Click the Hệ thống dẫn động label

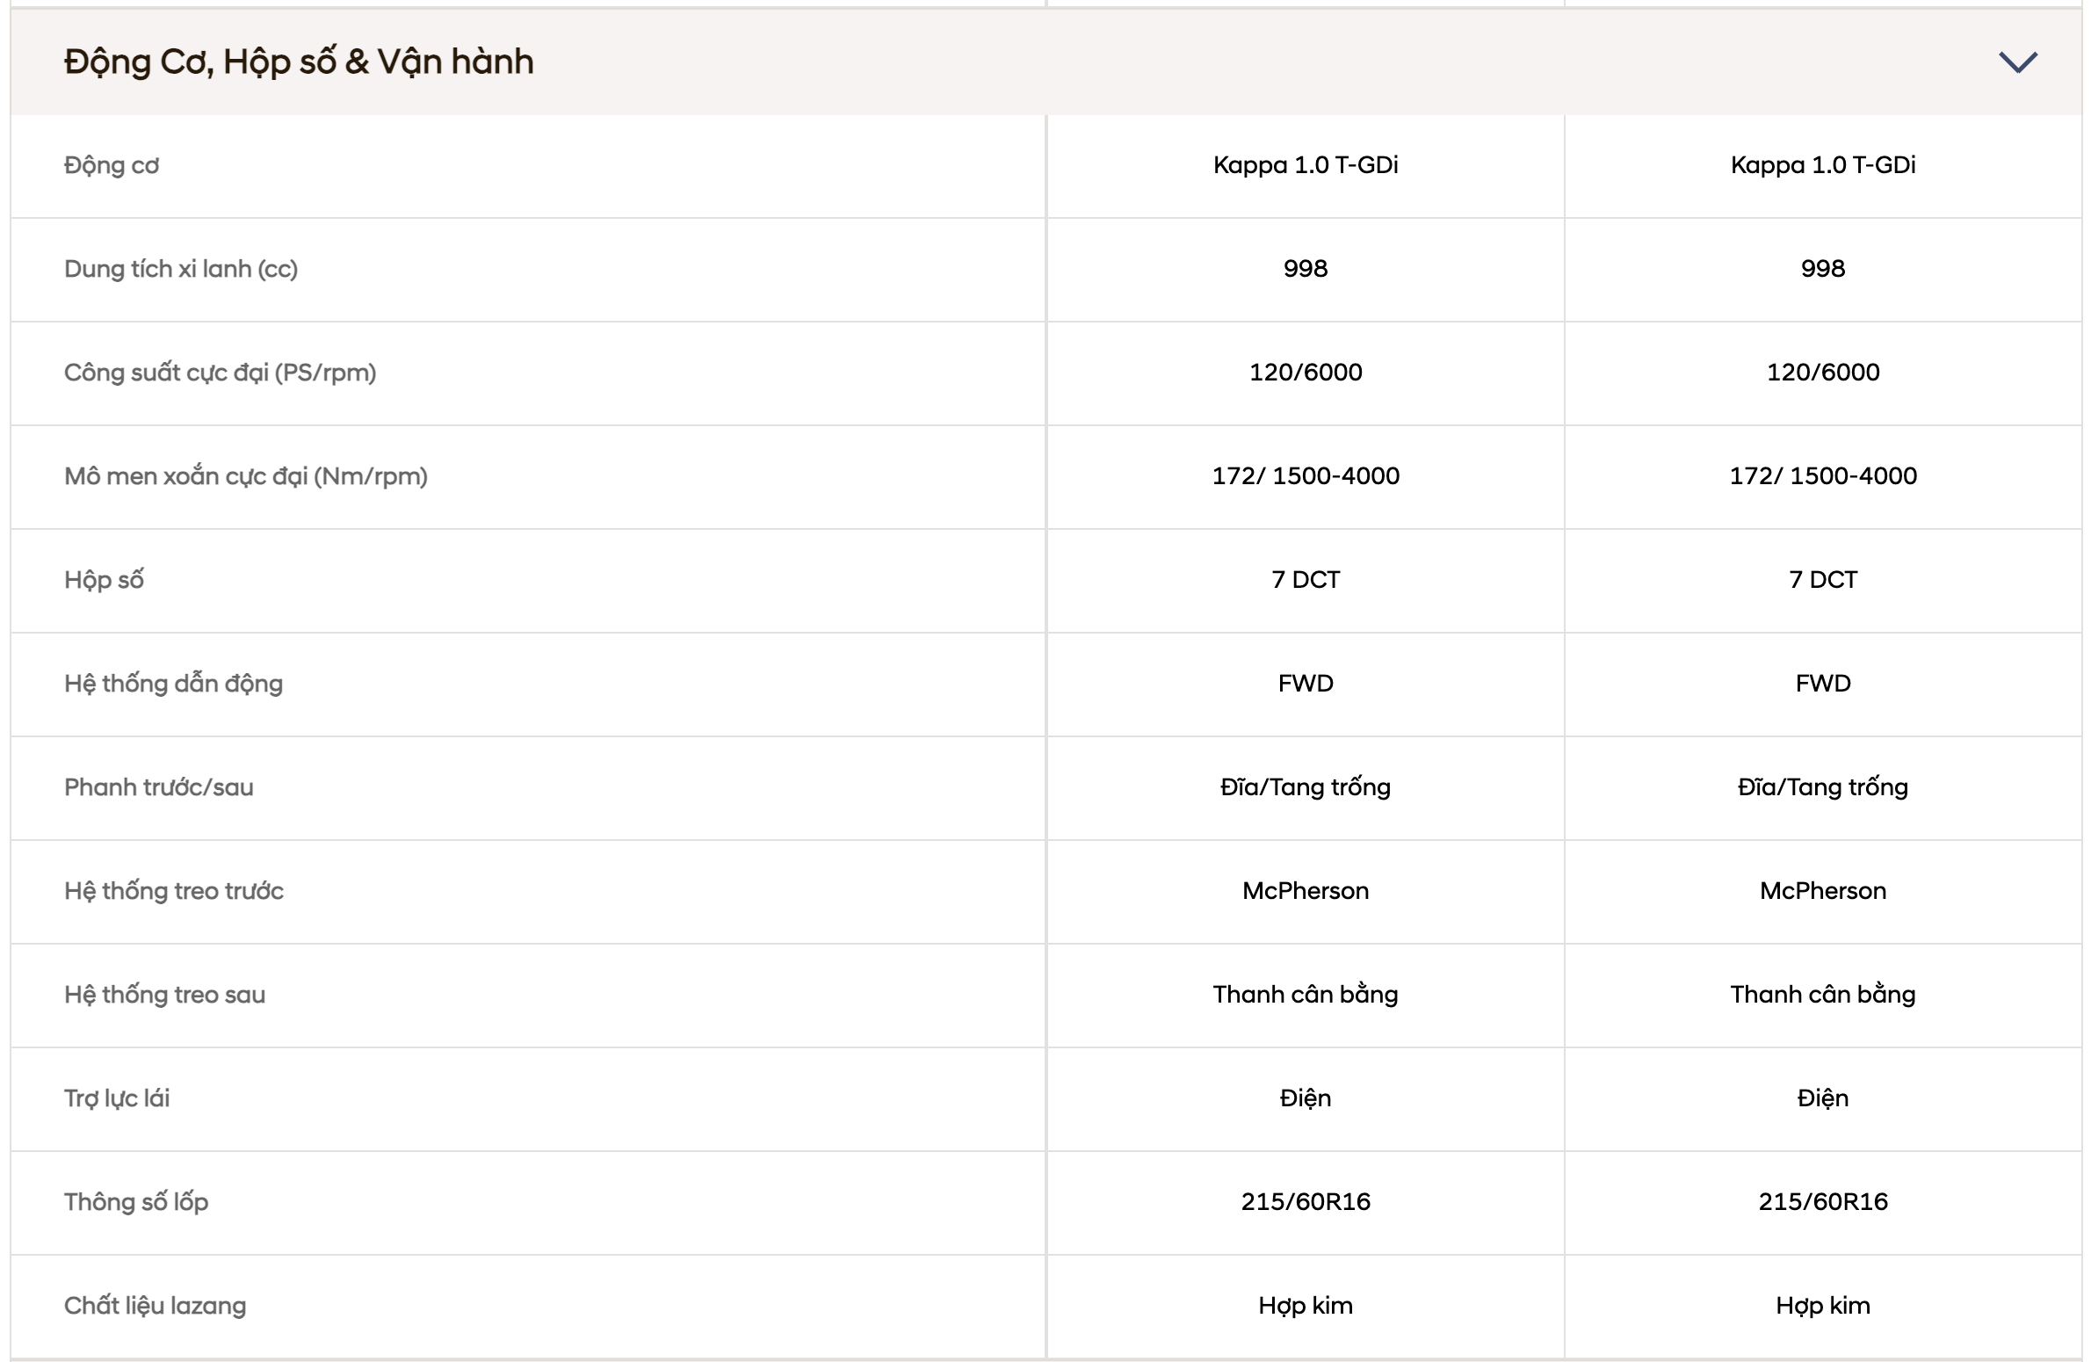tap(173, 684)
